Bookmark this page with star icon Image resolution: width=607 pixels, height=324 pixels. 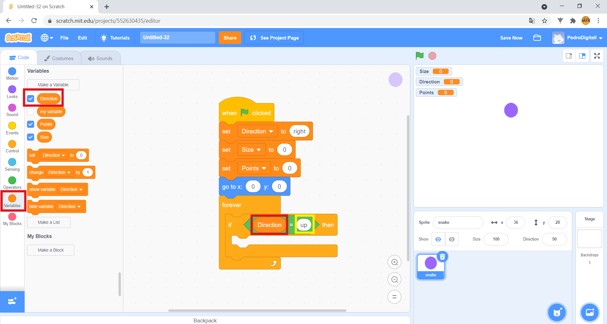544,21
